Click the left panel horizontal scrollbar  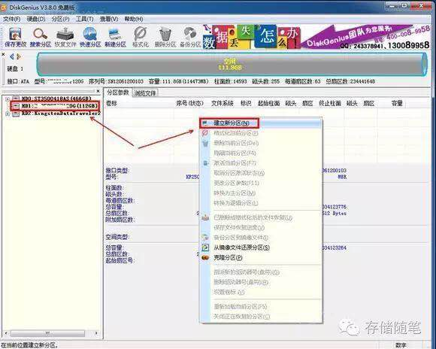click(50, 333)
